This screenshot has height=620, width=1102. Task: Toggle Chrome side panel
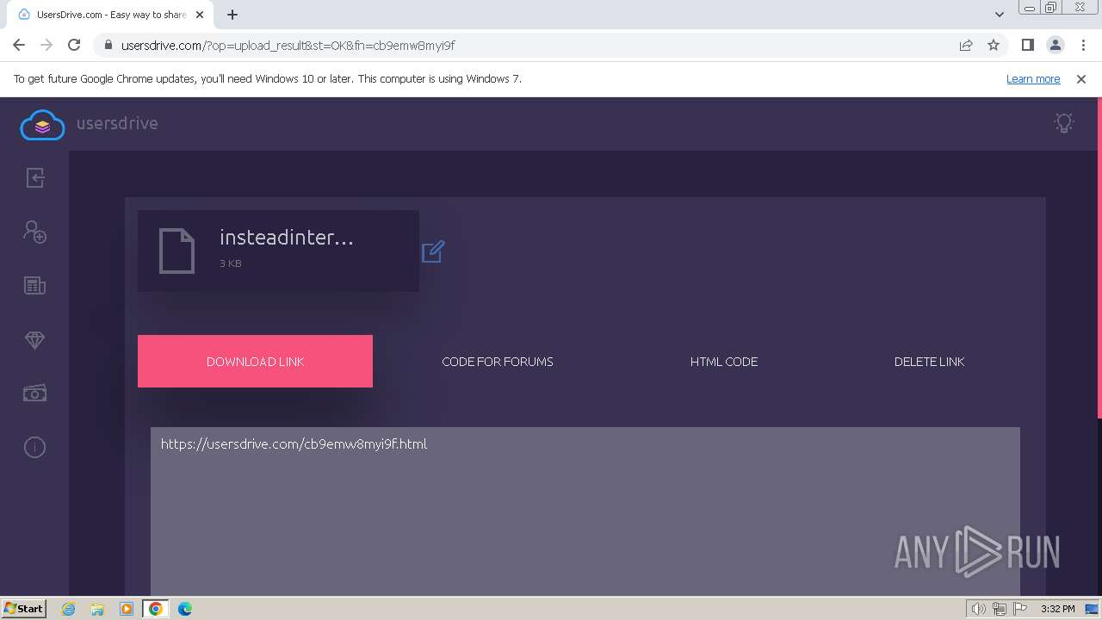pyautogui.click(x=1027, y=45)
